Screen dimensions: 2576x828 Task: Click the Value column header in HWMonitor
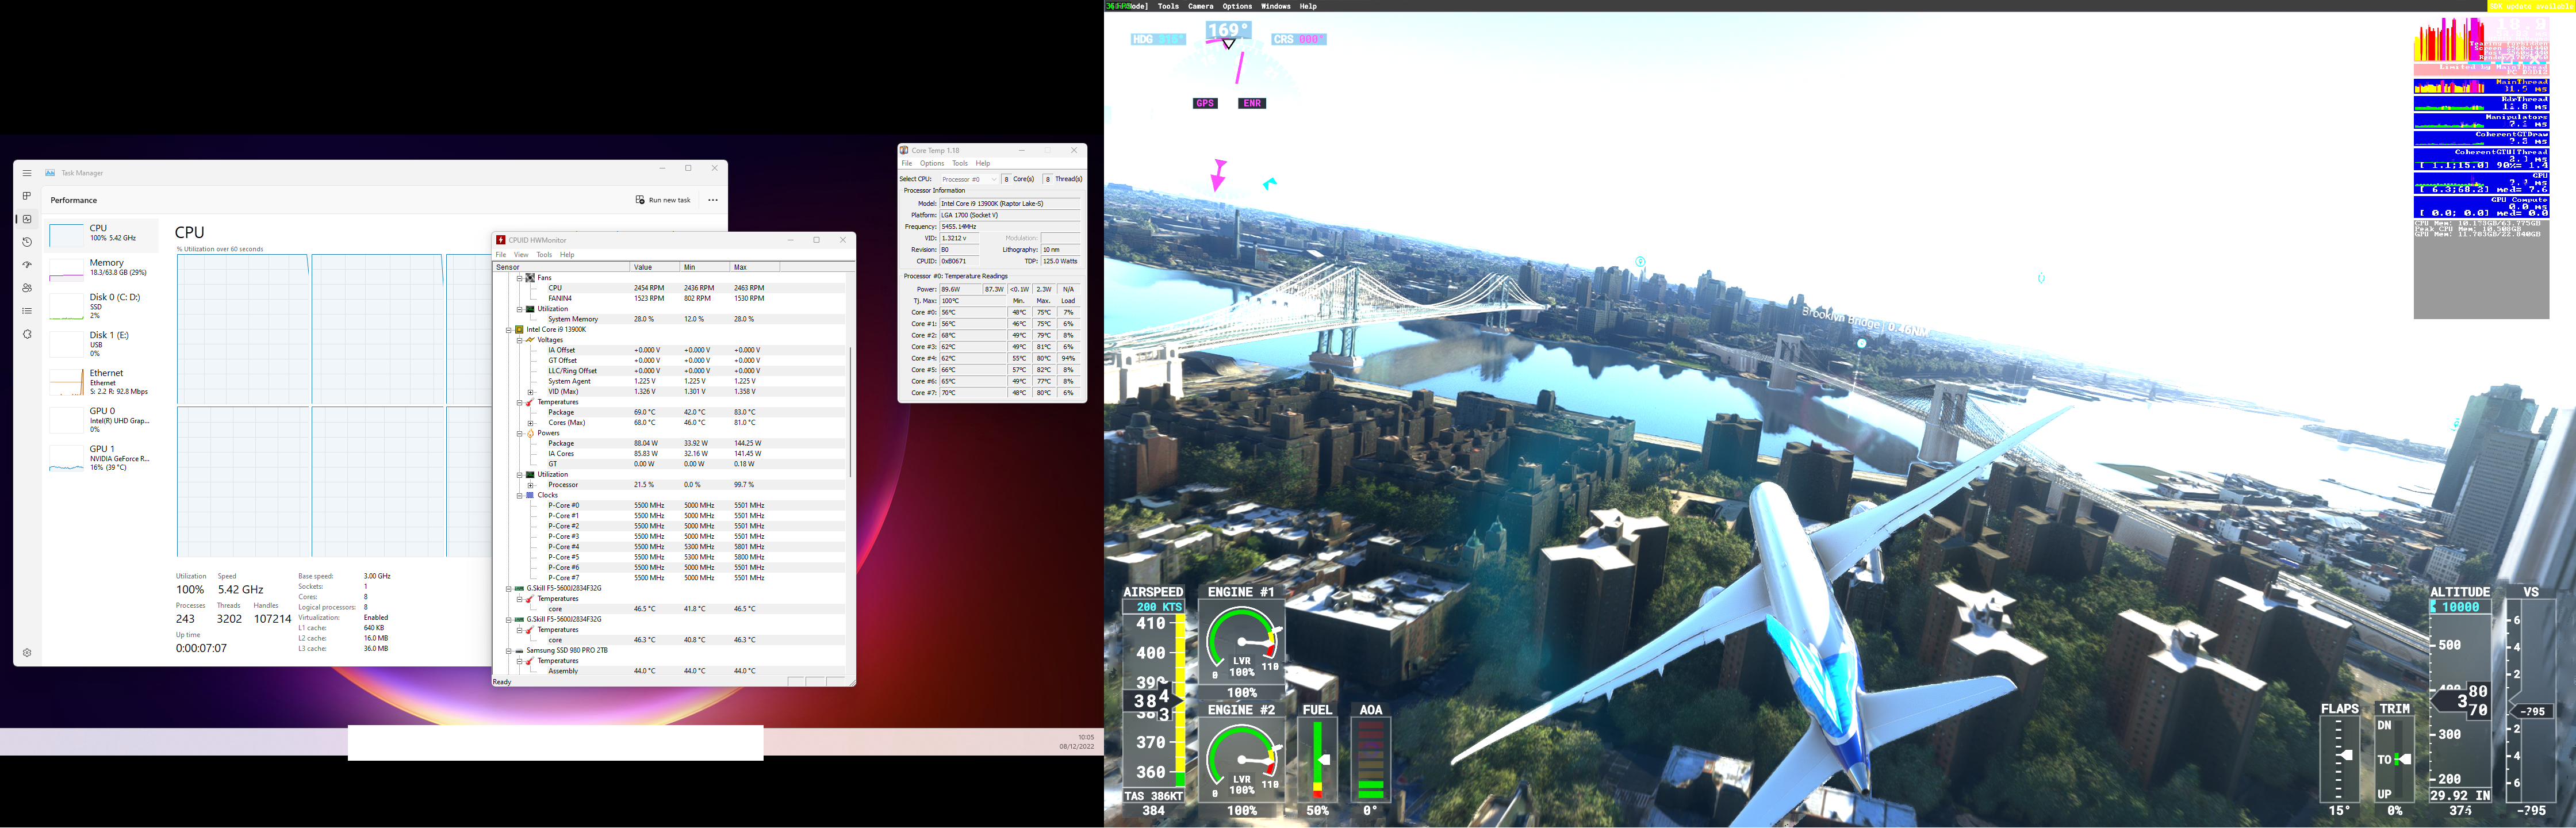click(654, 267)
